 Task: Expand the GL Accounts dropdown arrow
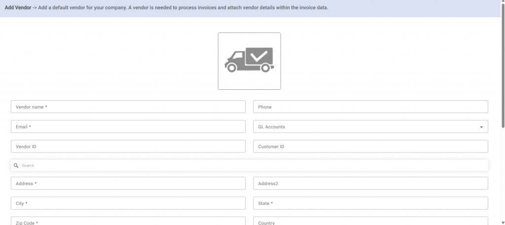pyautogui.click(x=481, y=127)
